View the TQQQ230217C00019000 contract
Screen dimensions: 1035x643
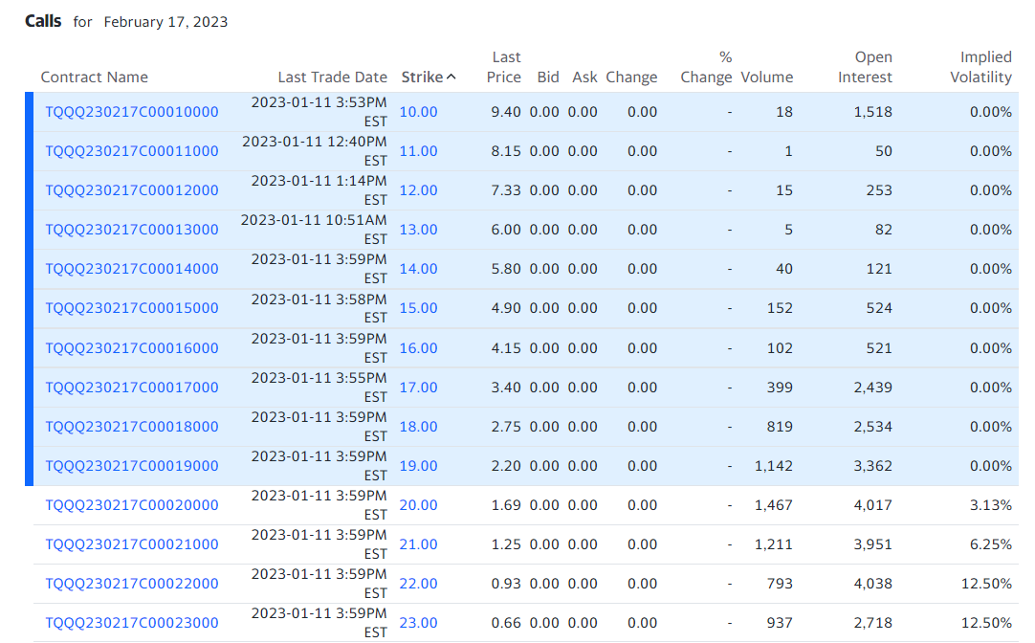point(132,466)
